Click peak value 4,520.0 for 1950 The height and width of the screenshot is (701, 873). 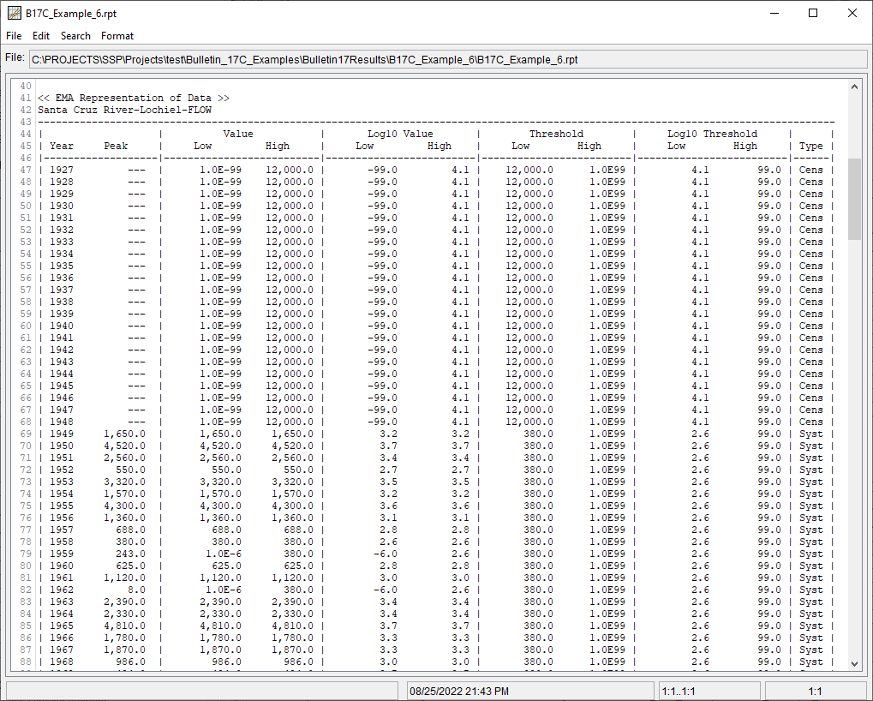pos(125,446)
